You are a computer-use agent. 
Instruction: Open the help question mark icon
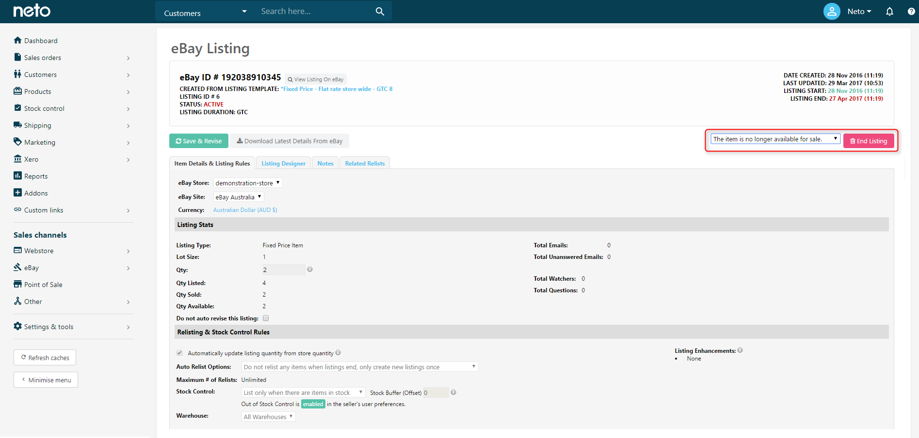pos(911,12)
